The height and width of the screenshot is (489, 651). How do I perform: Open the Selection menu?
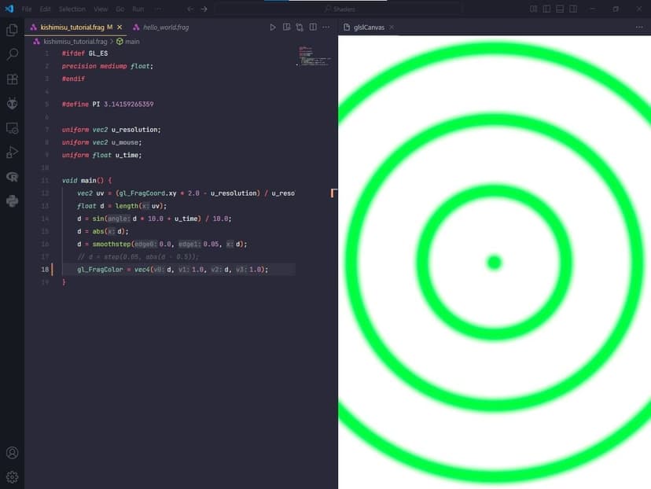tap(72, 9)
